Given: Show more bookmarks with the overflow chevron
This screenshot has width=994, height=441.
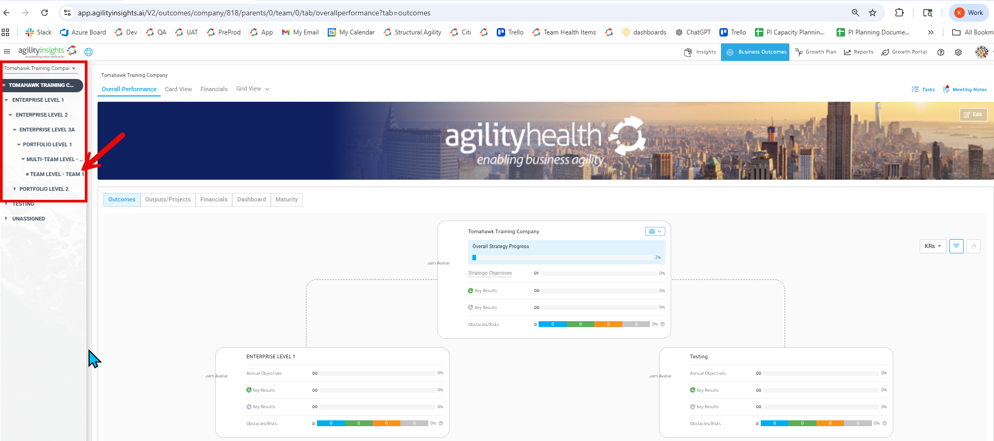Looking at the screenshot, I should click(930, 32).
